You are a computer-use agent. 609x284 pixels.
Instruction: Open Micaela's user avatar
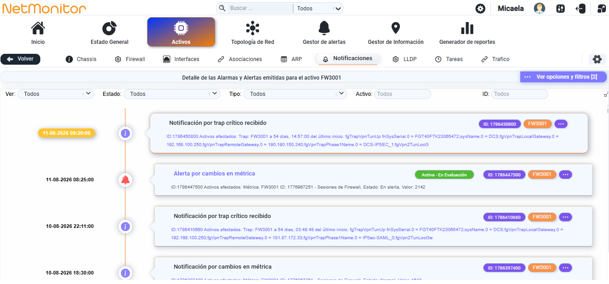point(539,8)
